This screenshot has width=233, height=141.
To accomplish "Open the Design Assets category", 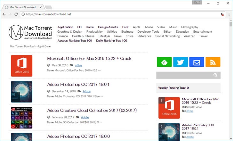I will click(x=108, y=27).
